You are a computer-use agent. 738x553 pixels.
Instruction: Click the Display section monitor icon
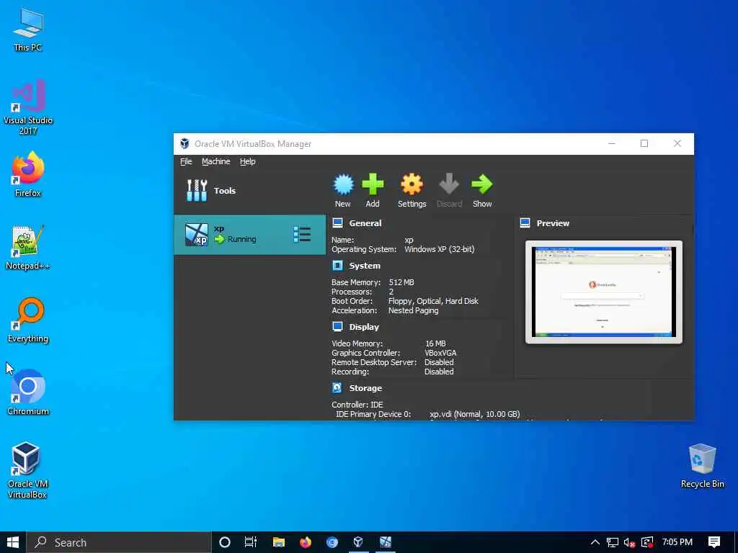pyautogui.click(x=337, y=327)
